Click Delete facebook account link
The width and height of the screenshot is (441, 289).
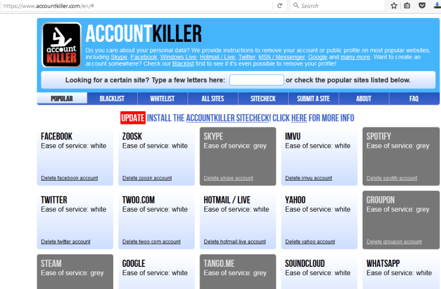(x=70, y=178)
